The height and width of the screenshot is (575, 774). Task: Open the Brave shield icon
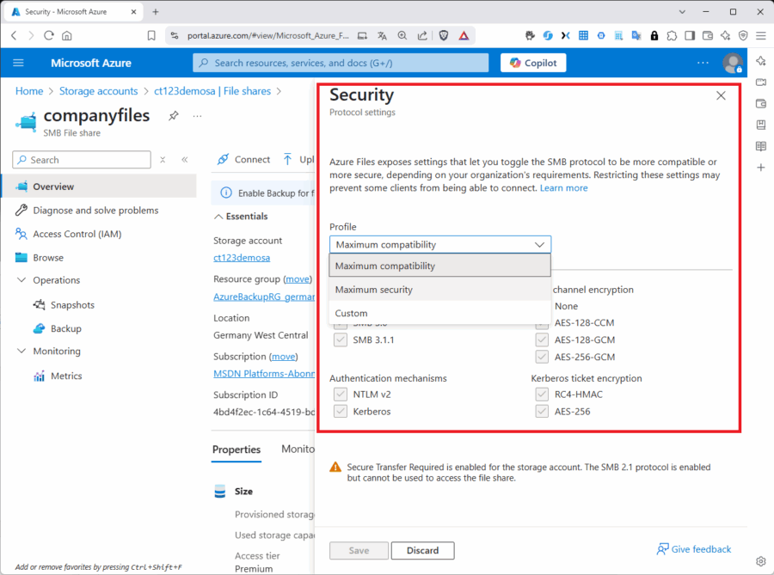[x=443, y=35]
